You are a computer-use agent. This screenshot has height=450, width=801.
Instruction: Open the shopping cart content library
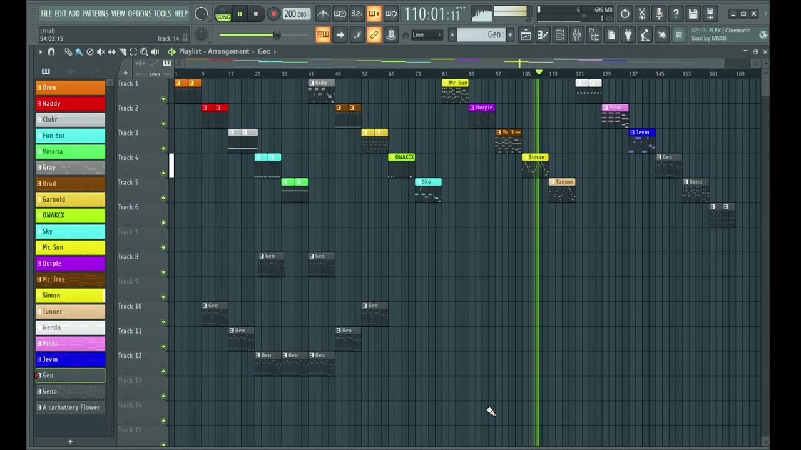[x=678, y=35]
